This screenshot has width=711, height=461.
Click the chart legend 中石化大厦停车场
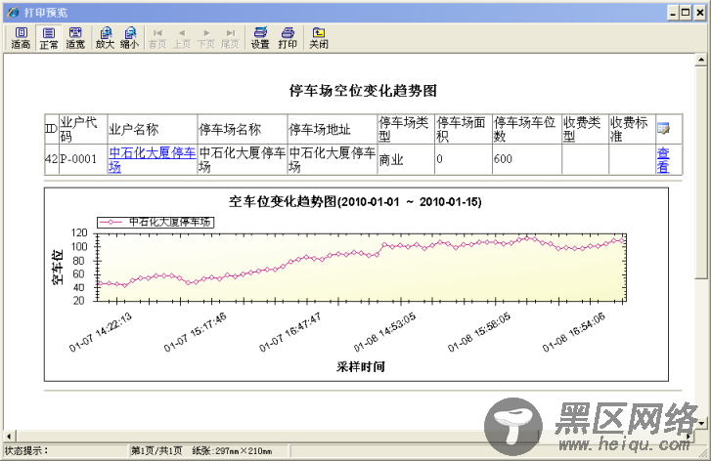pyautogui.click(x=156, y=222)
